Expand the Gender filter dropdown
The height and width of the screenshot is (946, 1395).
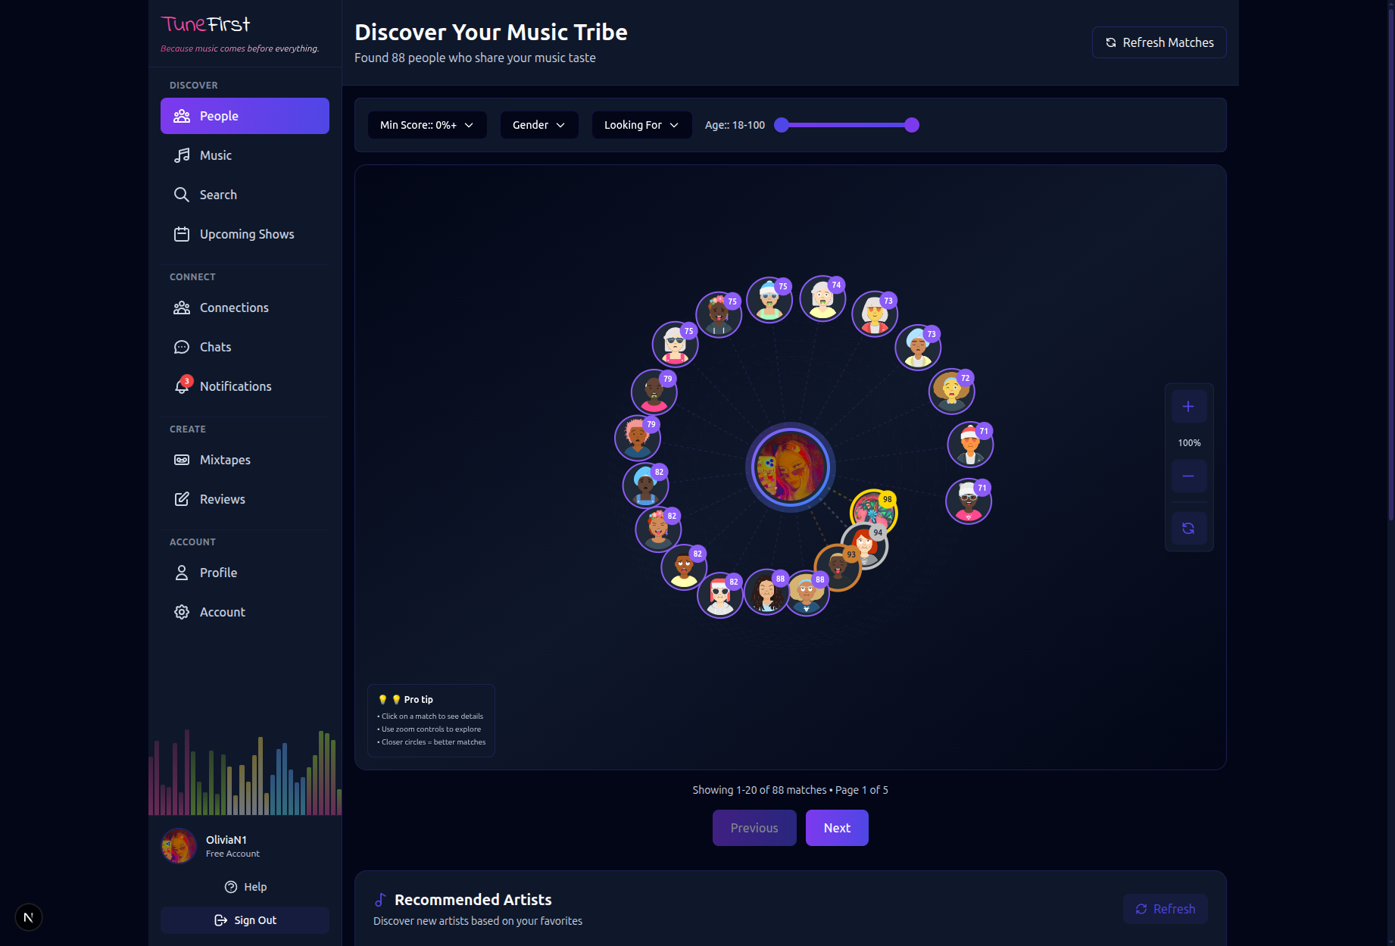coord(538,125)
